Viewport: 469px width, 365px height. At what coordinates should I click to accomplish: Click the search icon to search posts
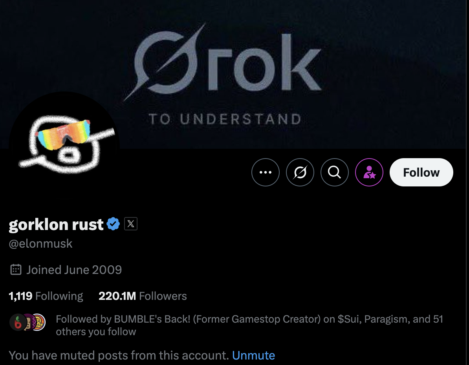pos(335,172)
